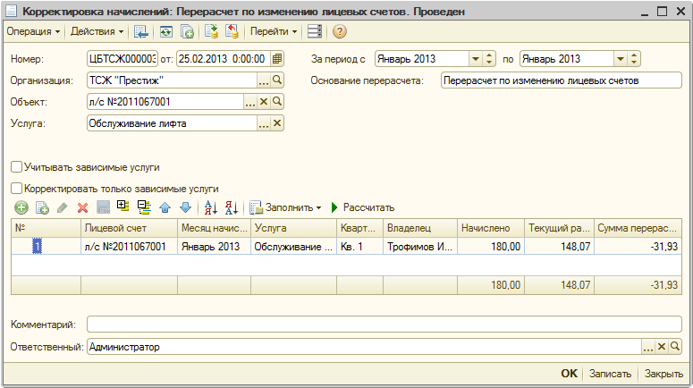Click the document movements list icon
Viewport: 693px width, 388px height.
click(x=314, y=31)
